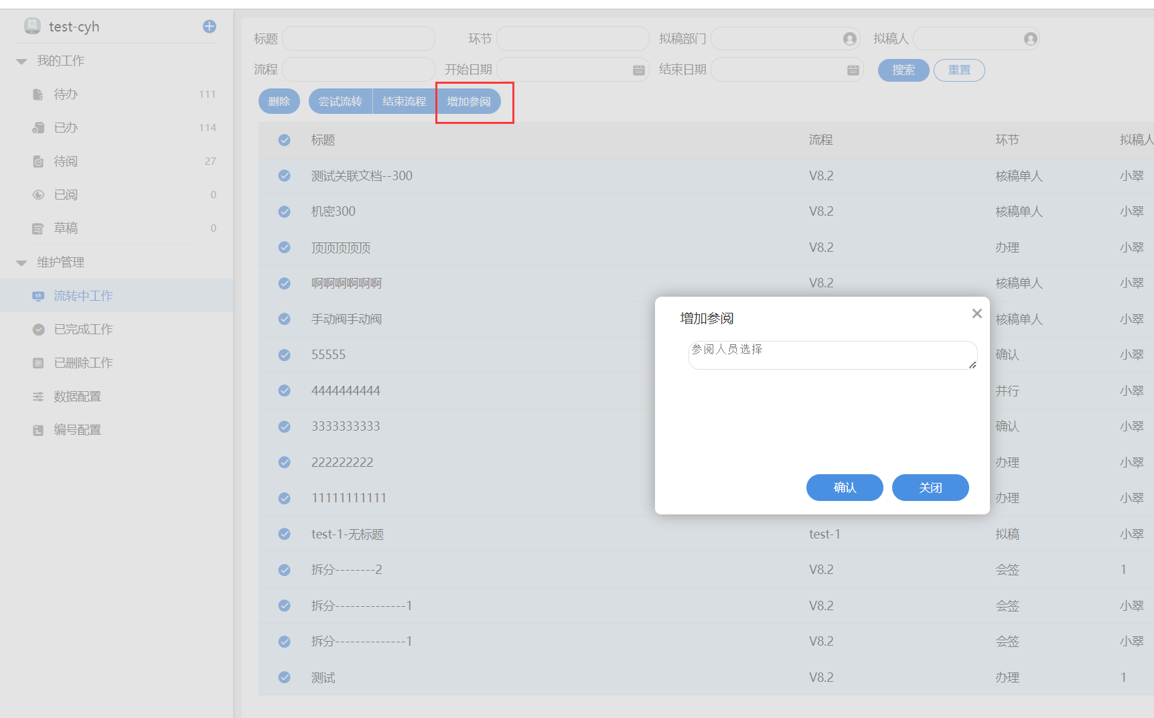Click the 标题 search input field
This screenshot has height=718, width=1154.
pos(359,39)
